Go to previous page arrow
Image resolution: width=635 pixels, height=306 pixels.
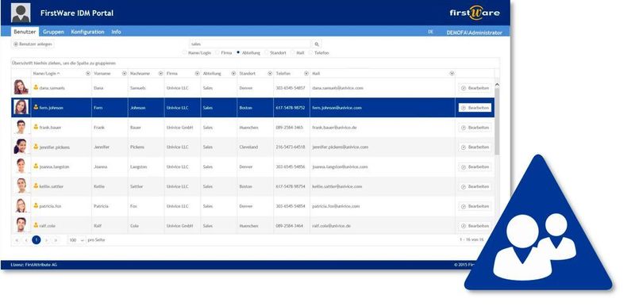26,240
